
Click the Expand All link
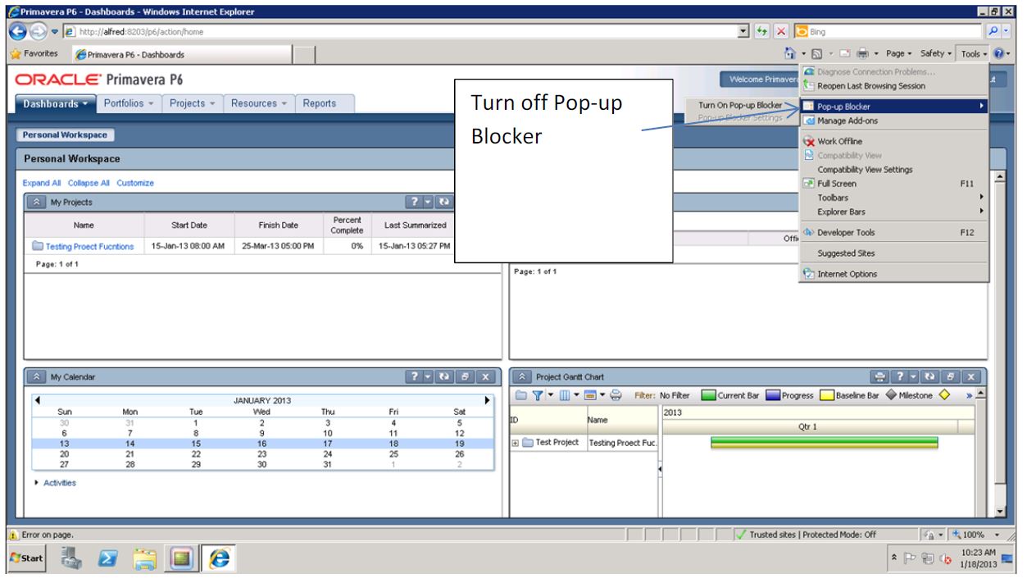[42, 183]
